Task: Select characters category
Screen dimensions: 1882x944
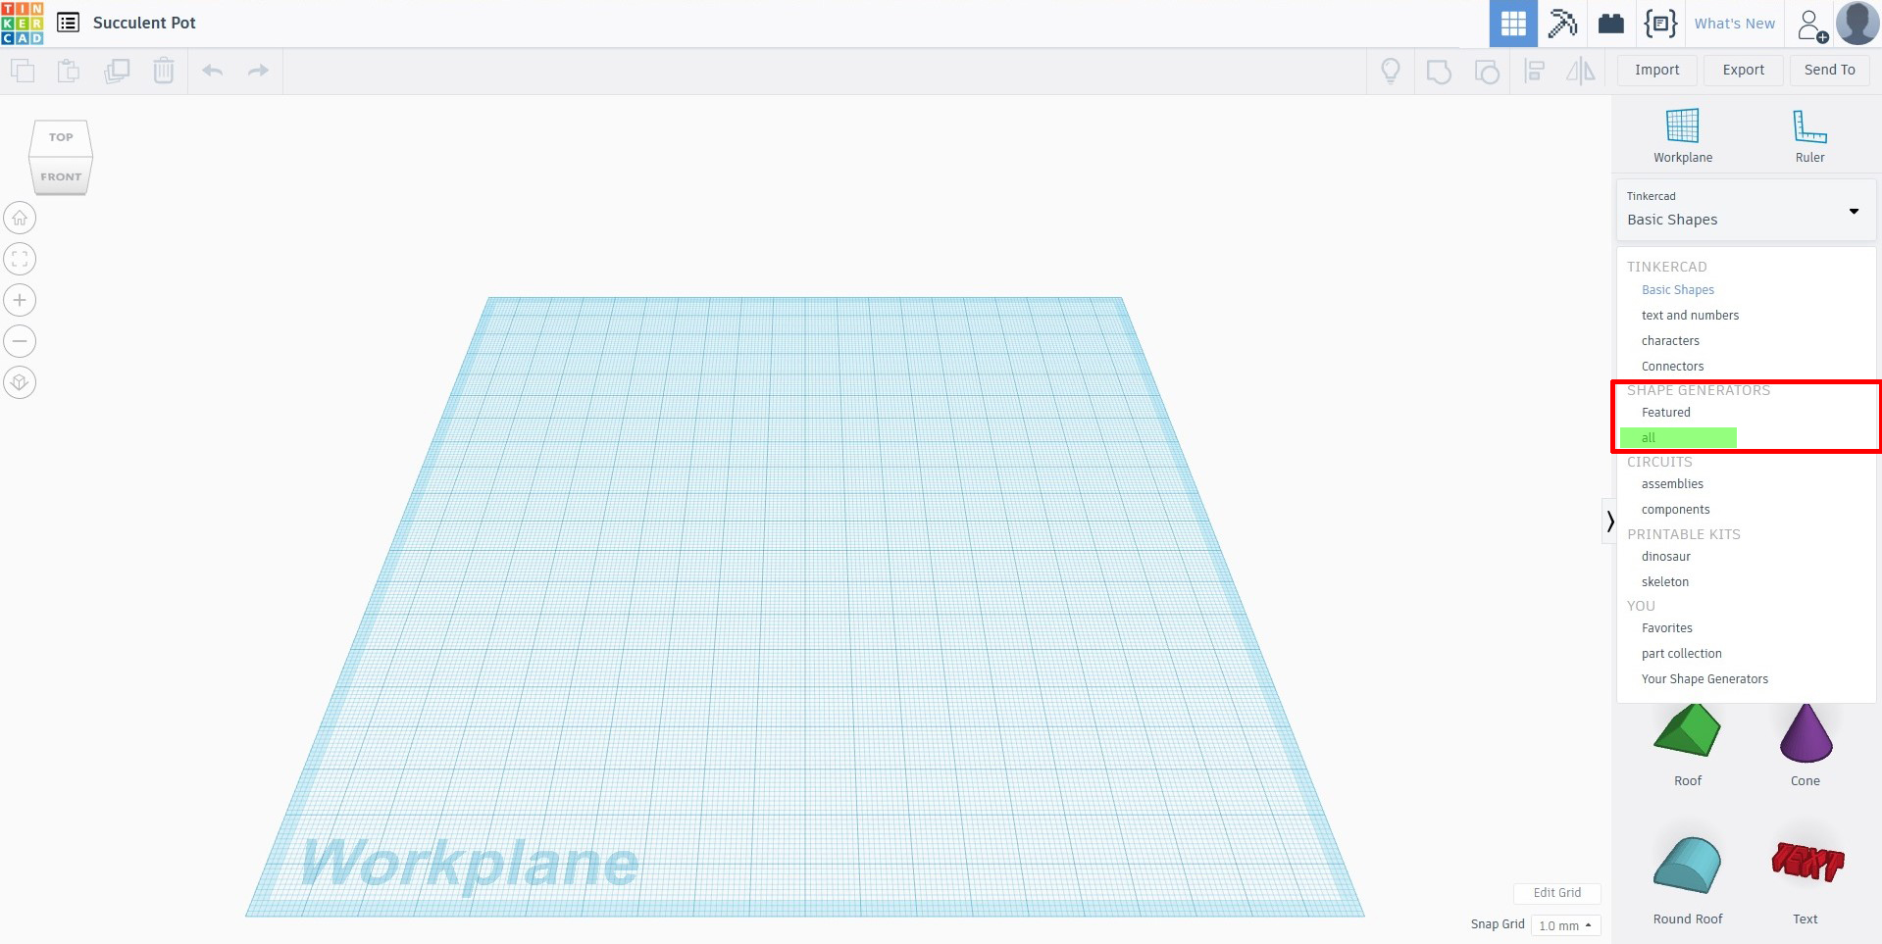Action: (x=1670, y=341)
